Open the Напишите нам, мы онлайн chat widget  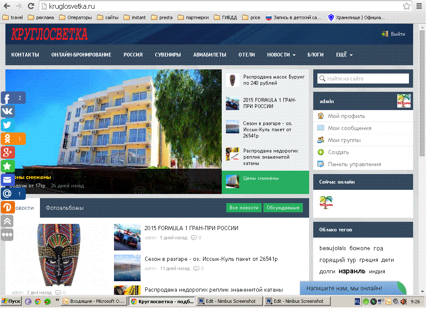click(x=353, y=288)
